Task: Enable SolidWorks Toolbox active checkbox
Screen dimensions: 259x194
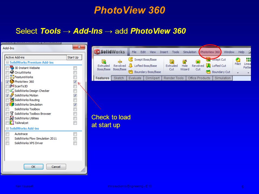Action: coord(8,109)
